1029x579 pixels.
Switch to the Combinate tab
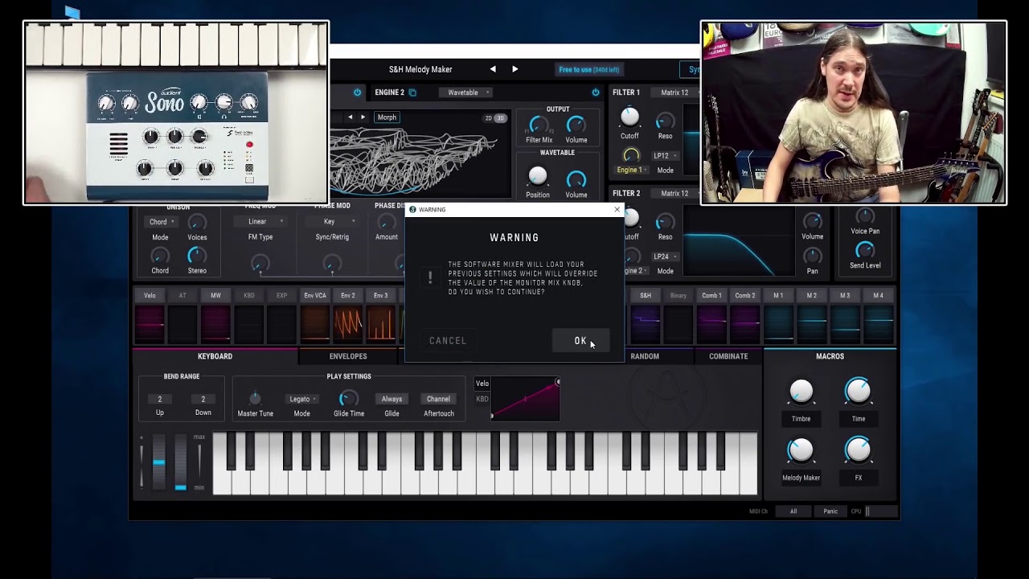coord(728,356)
